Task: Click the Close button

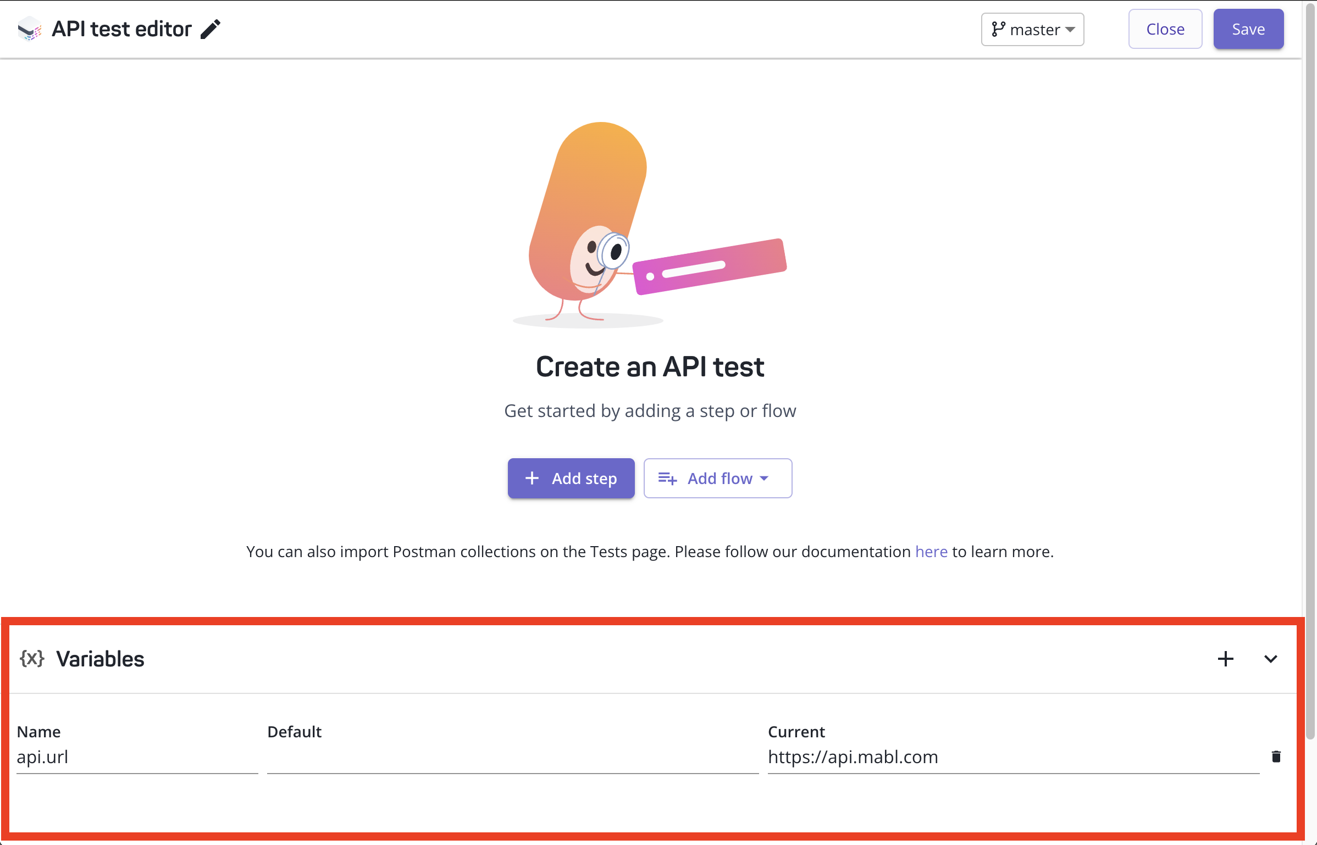Action: pyautogui.click(x=1165, y=29)
